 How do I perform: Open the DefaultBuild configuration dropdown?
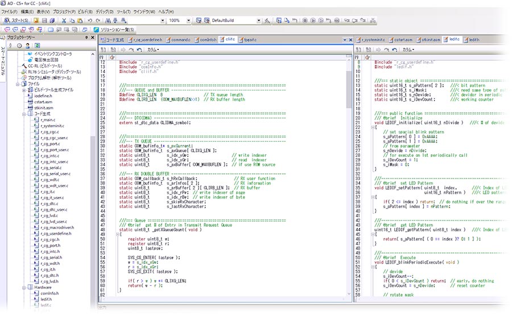(258, 20)
